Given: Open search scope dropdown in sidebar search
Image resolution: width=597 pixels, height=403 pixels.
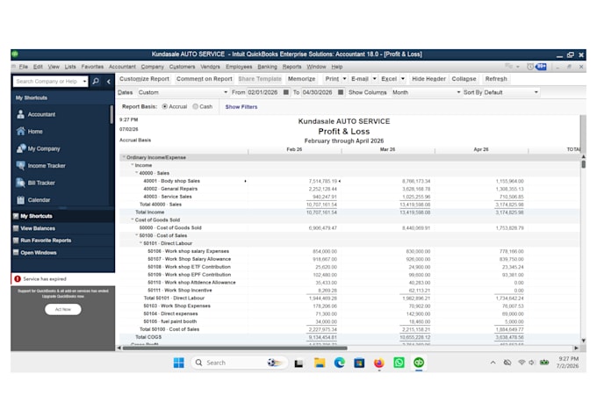Looking at the screenshot, I should click(x=84, y=81).
